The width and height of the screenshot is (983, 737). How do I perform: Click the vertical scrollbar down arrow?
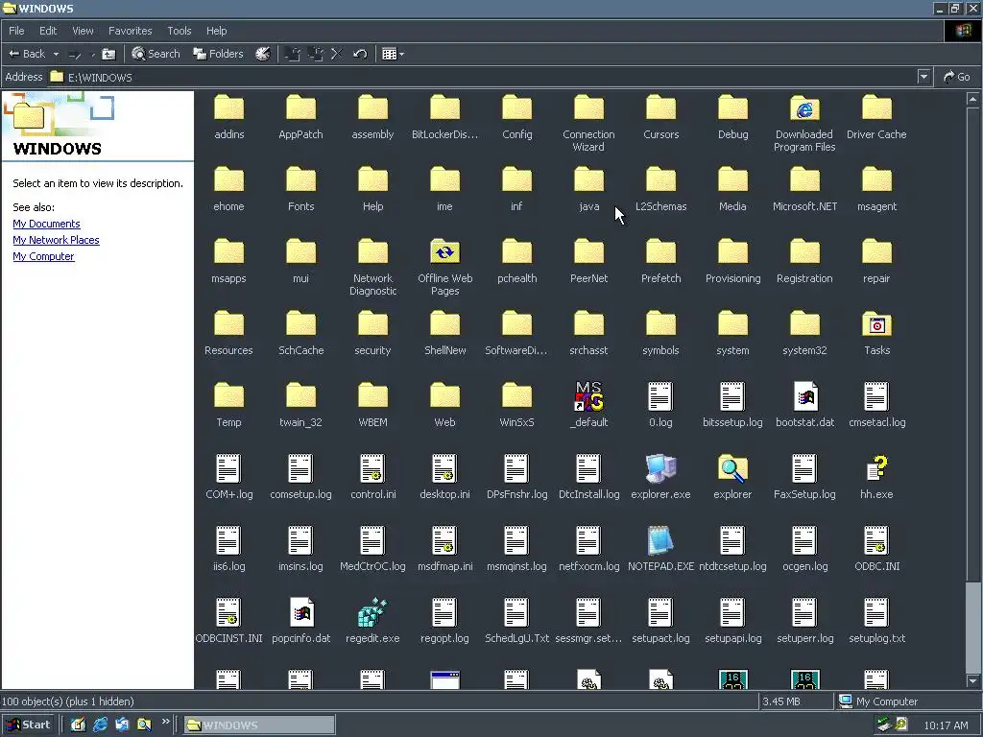(972, 681)
